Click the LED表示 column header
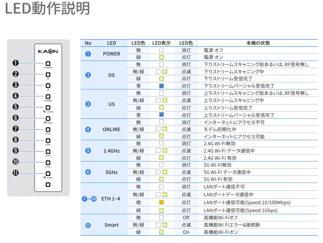 (x=161, y=43)
